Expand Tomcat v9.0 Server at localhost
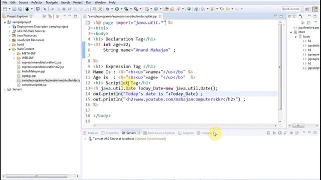Image resolution: width=321 pixels, height=180 pixels. pyautogui.click(x=85, y=139)
